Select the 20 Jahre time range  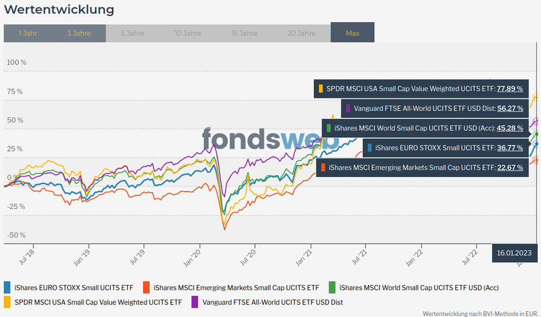[302, 33]
